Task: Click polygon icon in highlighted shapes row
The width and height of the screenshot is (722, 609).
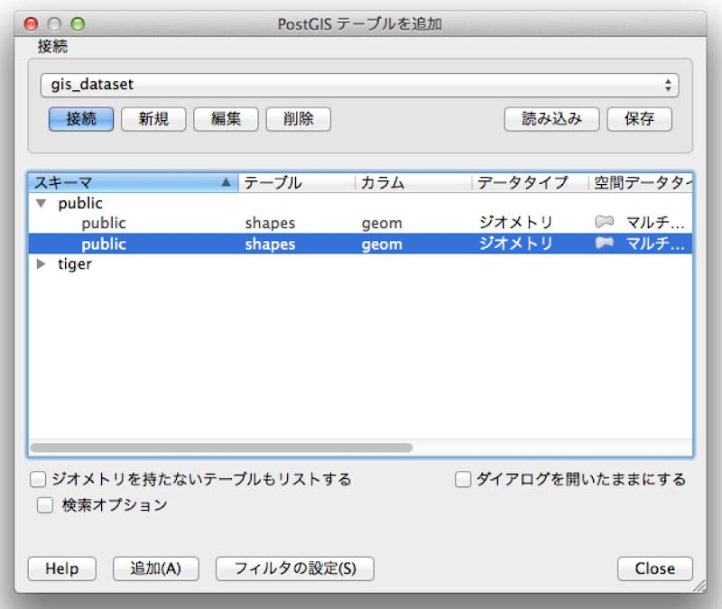Action: coord(604,243)
